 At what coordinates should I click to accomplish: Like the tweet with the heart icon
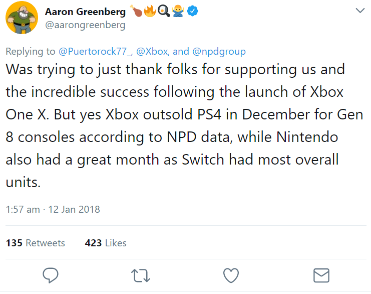pyautogui.click(x=230, y=275)
